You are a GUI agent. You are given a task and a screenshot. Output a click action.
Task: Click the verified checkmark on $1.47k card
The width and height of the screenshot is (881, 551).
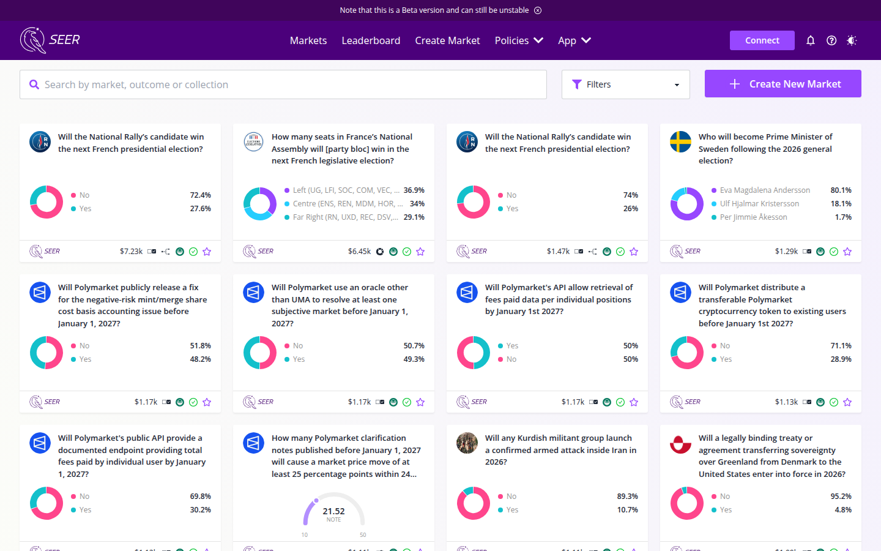point(620,252)
